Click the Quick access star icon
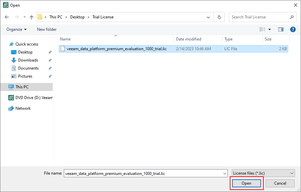Viewport: 301px width, 192px height. (11, 44)
